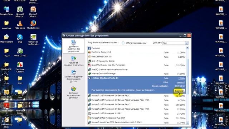Screen dimensions: 229x129
Task: Launch RocketDock from desktop
Action: (6, 94)
